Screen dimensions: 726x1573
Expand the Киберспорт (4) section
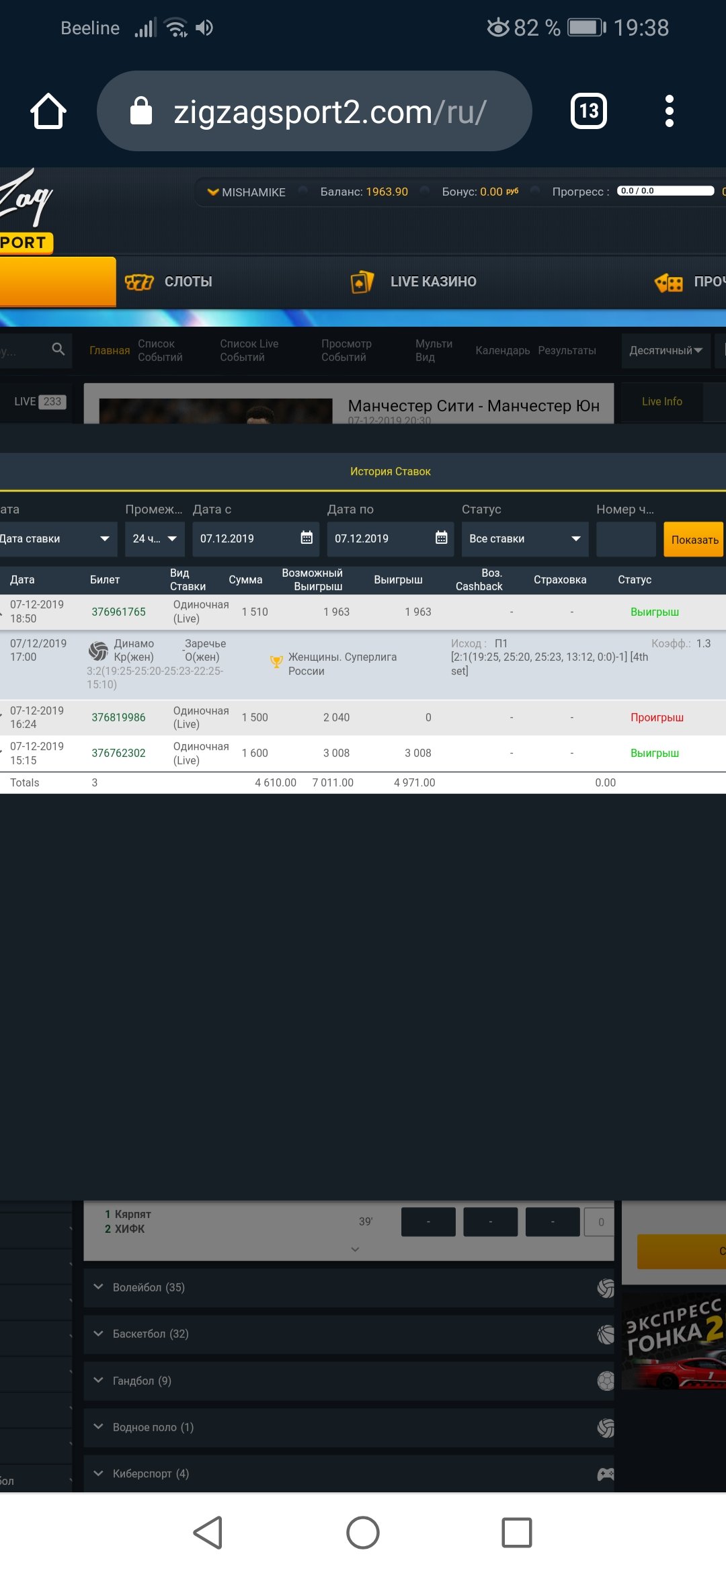150,1474
